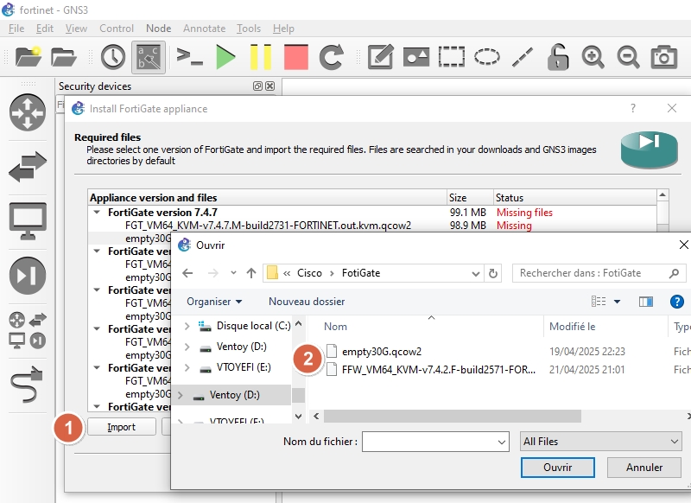This screenshot has width=691, height=503.
Task: Open the View menu
Action: (76, 29)
